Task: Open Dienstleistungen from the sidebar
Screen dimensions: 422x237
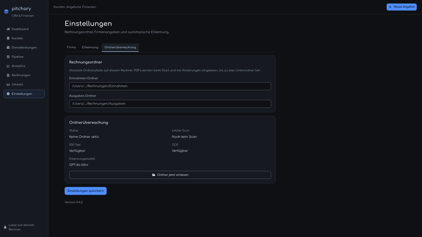Action: click(x=24, y=47)
